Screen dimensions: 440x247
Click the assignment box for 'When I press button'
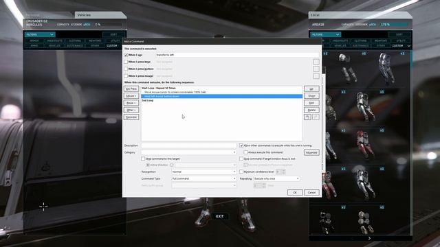pyautogui.click(x=316, y=69)
